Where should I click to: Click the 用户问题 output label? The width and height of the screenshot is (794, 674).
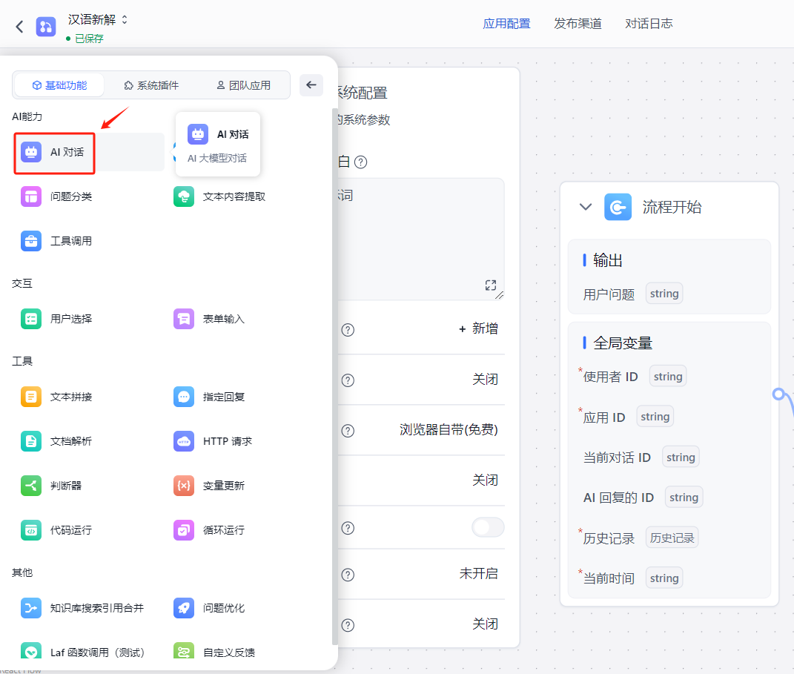(609, 294)
